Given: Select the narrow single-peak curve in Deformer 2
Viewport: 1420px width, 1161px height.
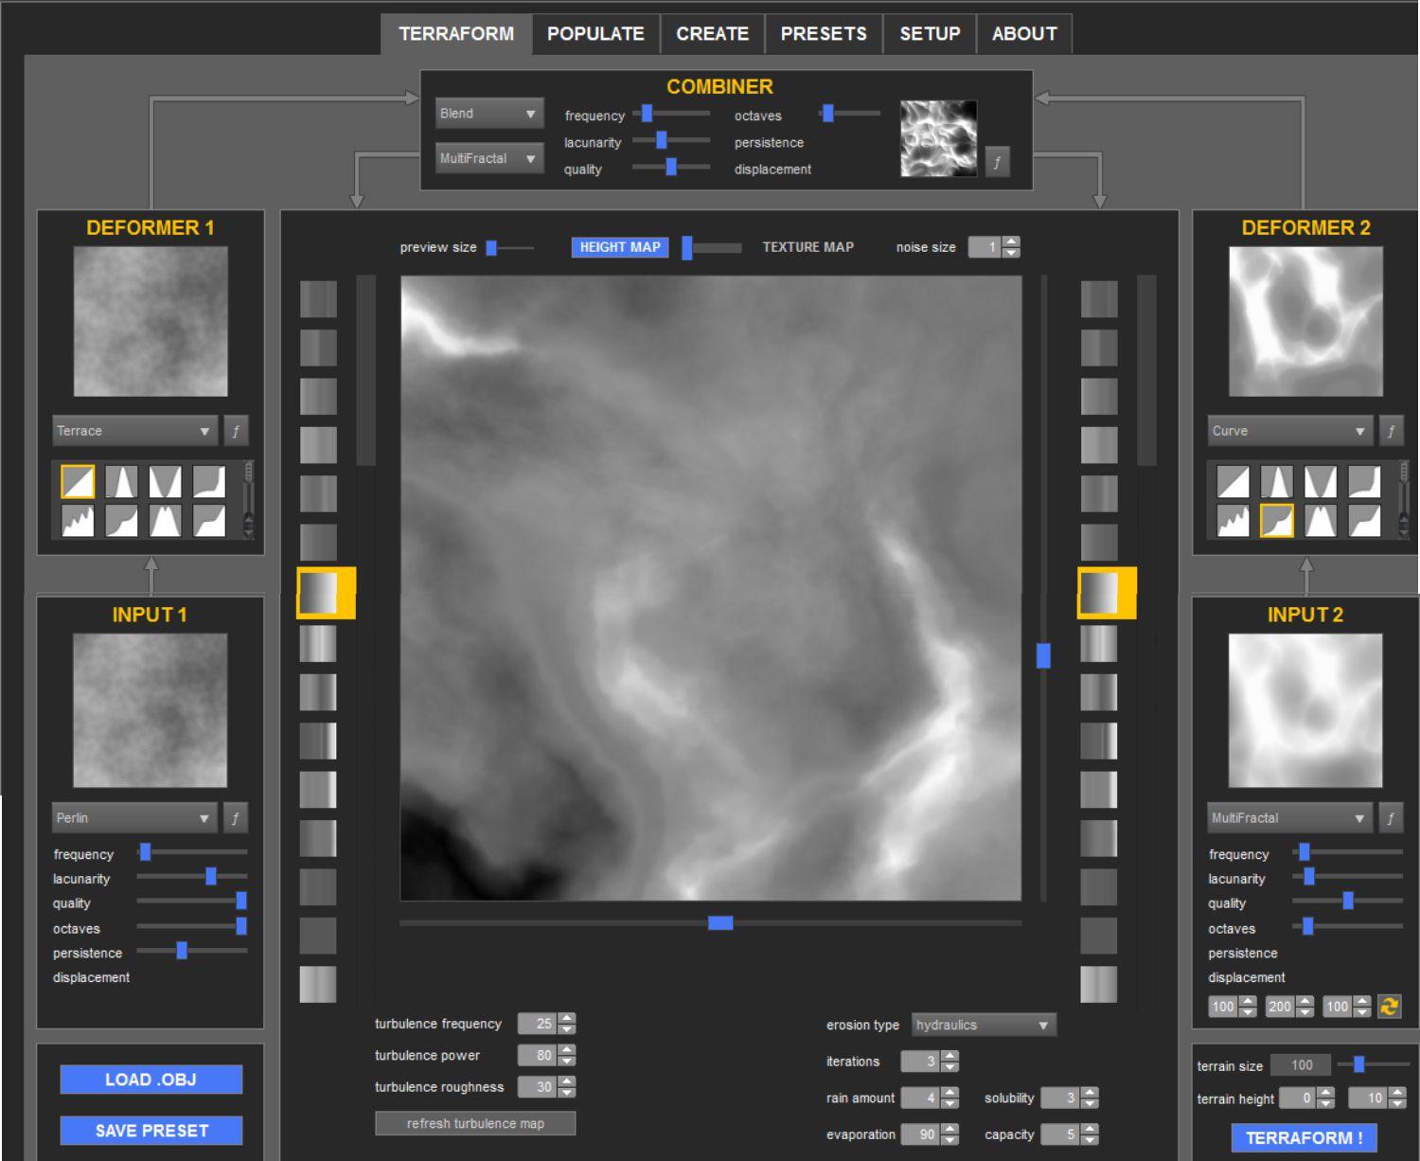Looking at the screenshot, I should point(1277,482).
